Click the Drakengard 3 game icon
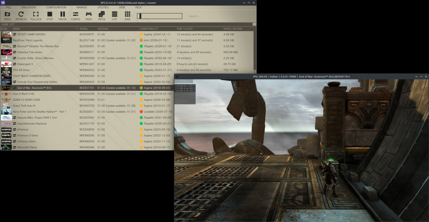The width and height of the screenshot is (429, 222). coord(6,64)
